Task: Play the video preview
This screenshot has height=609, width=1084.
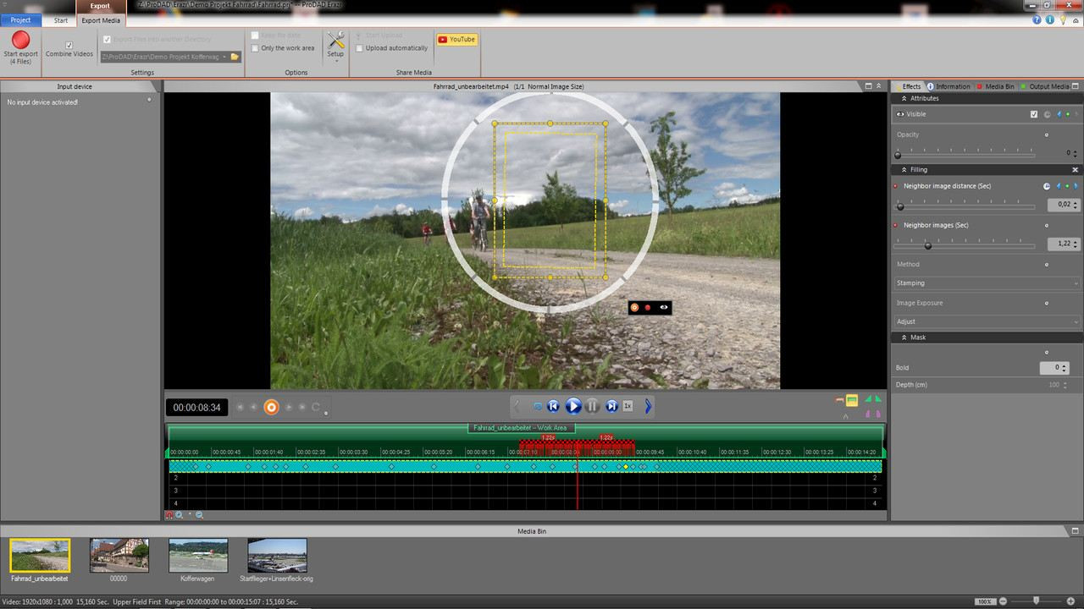Action: 573,406
